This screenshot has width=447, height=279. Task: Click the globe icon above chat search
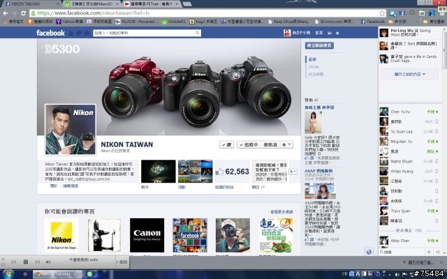pos(369,252)
